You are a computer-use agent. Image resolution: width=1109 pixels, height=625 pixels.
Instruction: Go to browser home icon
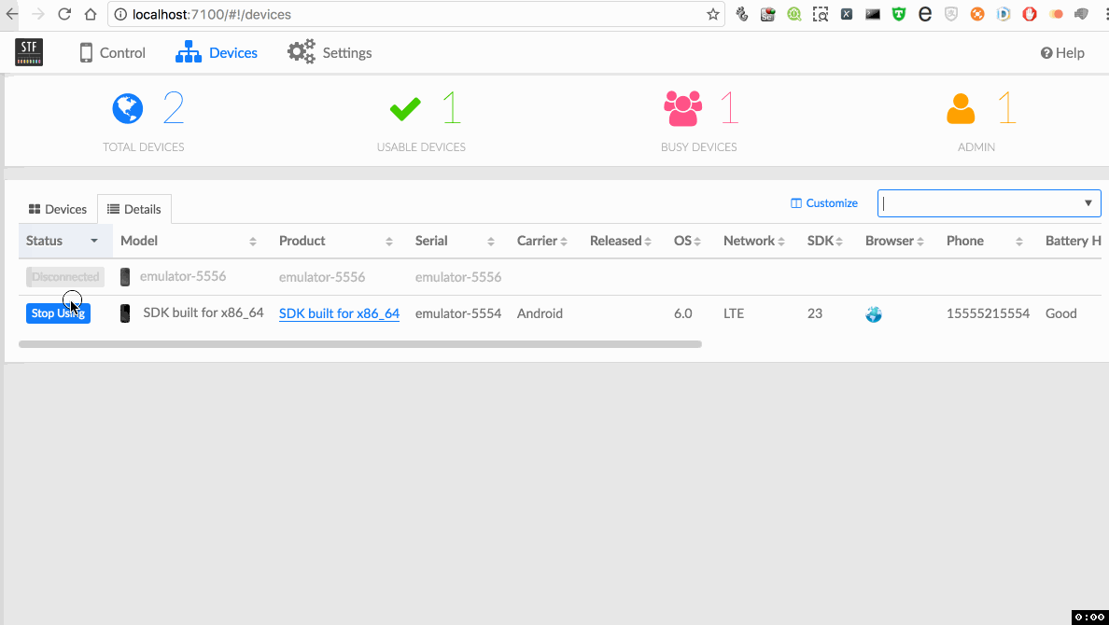(91, 14)
